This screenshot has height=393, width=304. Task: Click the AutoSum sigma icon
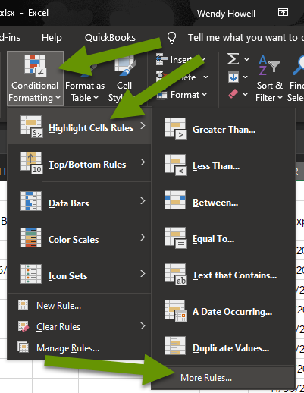[233, 59]
